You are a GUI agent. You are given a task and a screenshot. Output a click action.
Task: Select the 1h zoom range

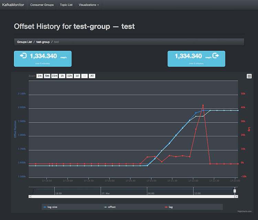[62, 76]
